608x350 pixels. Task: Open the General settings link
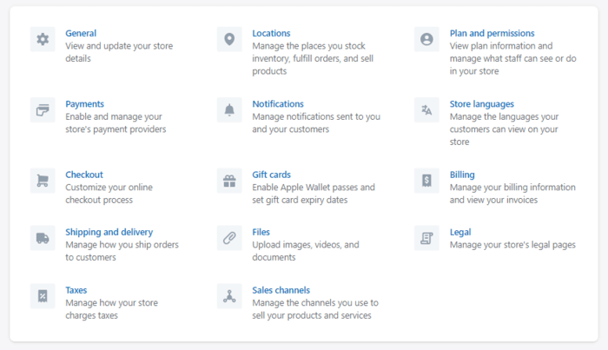click(81, 33)
